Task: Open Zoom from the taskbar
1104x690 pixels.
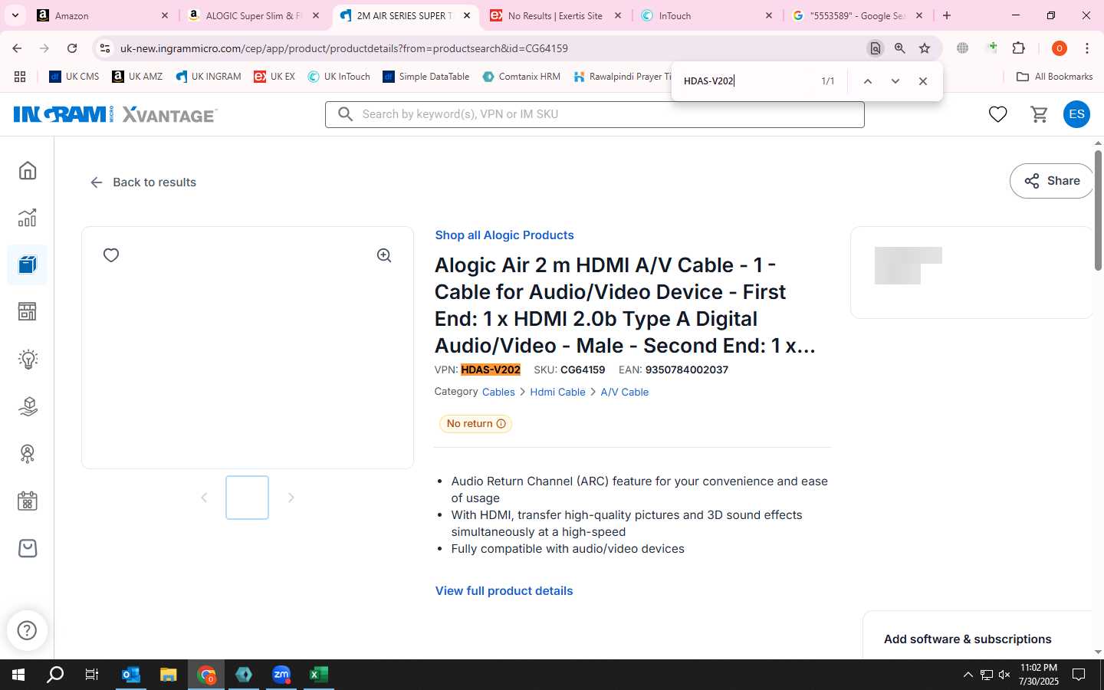Action: click(281, 675)
